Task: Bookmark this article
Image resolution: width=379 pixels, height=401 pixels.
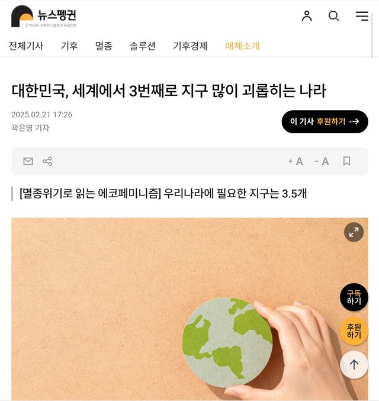Action: 346,161
